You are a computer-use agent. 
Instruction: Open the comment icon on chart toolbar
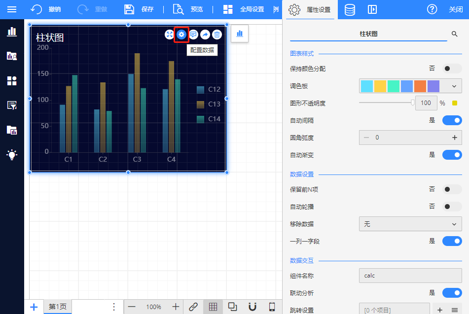click(193, 35)
